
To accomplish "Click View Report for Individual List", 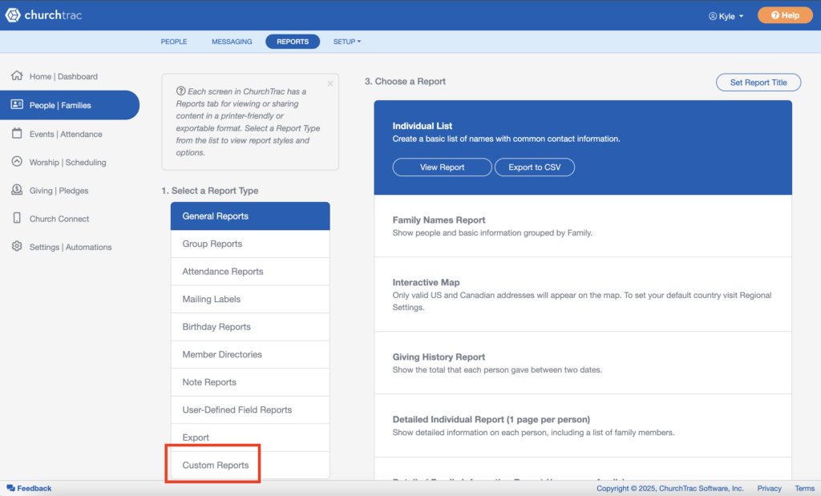I will click(x=442, y=167).
